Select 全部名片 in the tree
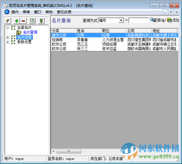 pos(24,28)
